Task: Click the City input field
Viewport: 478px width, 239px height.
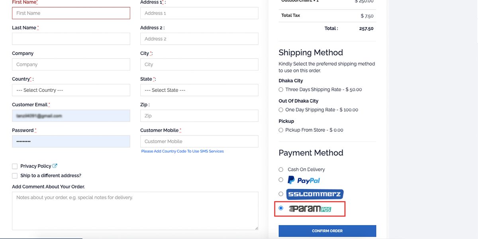Action: 199,65
